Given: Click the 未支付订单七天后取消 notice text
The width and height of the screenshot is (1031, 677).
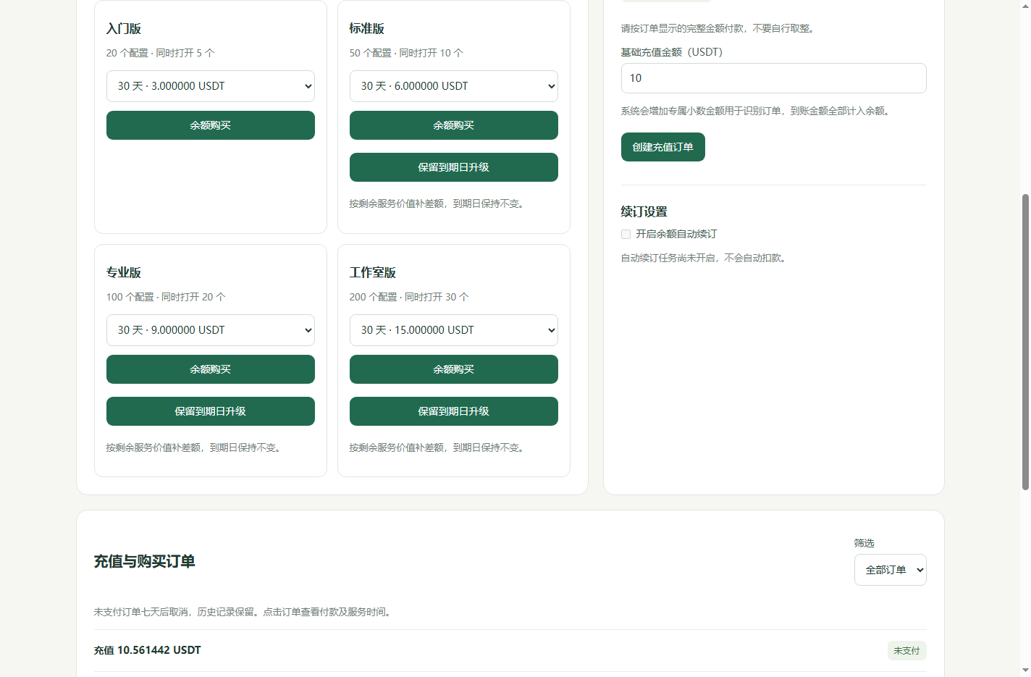Looking at the screenshot, I should click(x=244, y=612).
